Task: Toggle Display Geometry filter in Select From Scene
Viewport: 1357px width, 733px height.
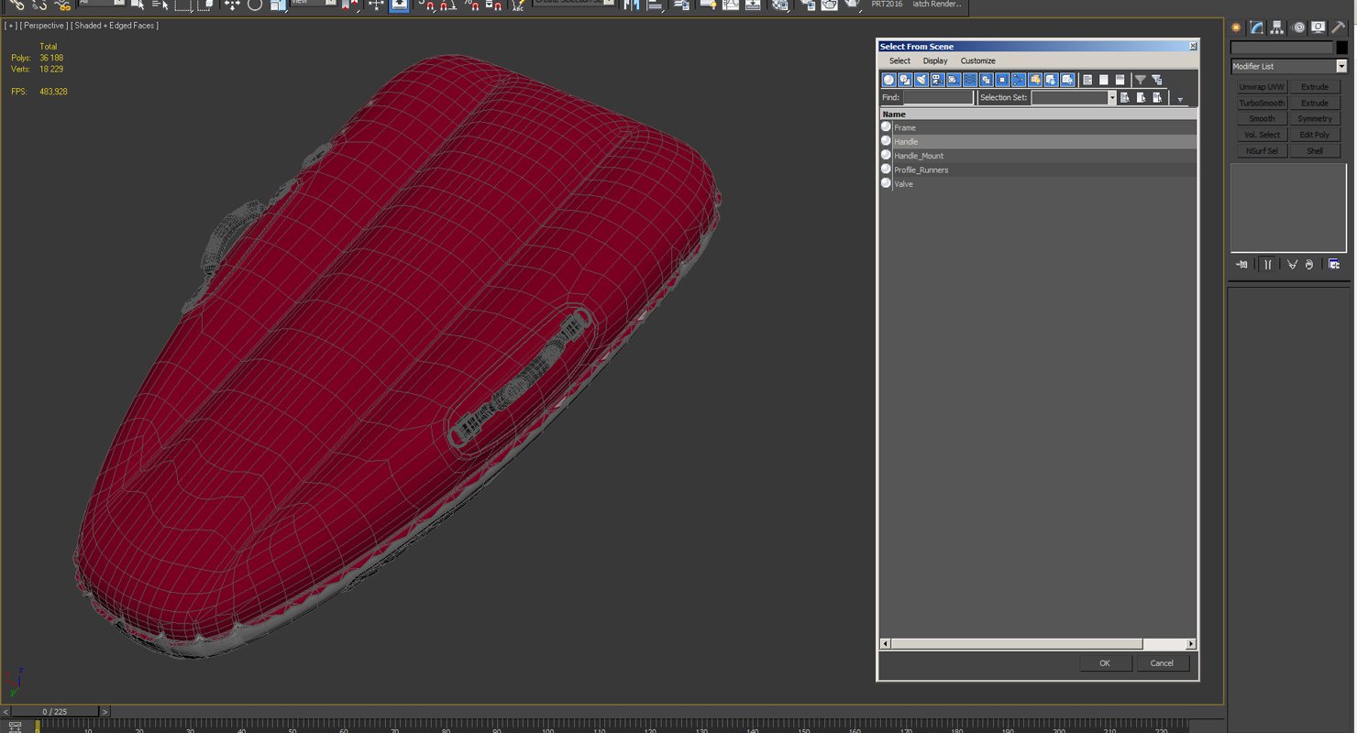Action: [x=888, y=80]
